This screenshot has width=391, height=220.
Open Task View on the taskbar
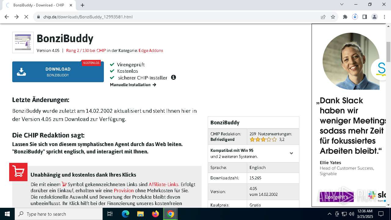pos(110,214)
